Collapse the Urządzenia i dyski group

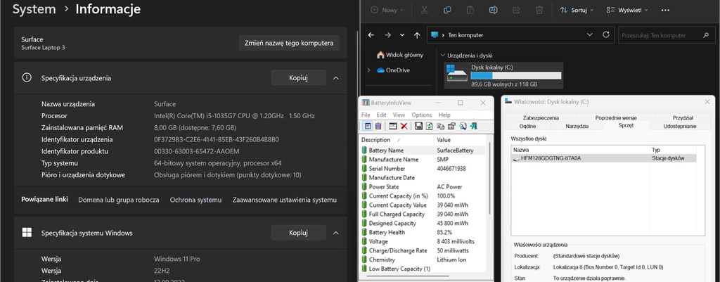tap(443, 56)
